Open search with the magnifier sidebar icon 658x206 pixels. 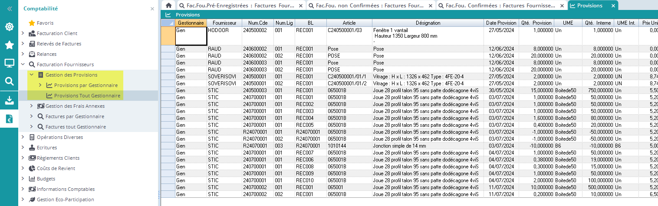(x=9, y=81)
